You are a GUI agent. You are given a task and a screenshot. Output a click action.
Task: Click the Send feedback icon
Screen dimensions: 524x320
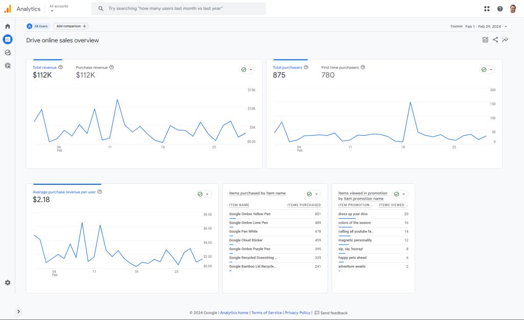317,313
